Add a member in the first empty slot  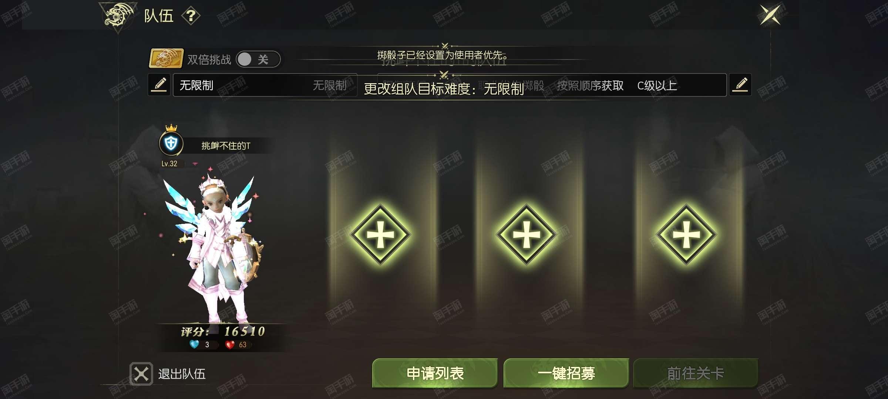tap(380, 235)
